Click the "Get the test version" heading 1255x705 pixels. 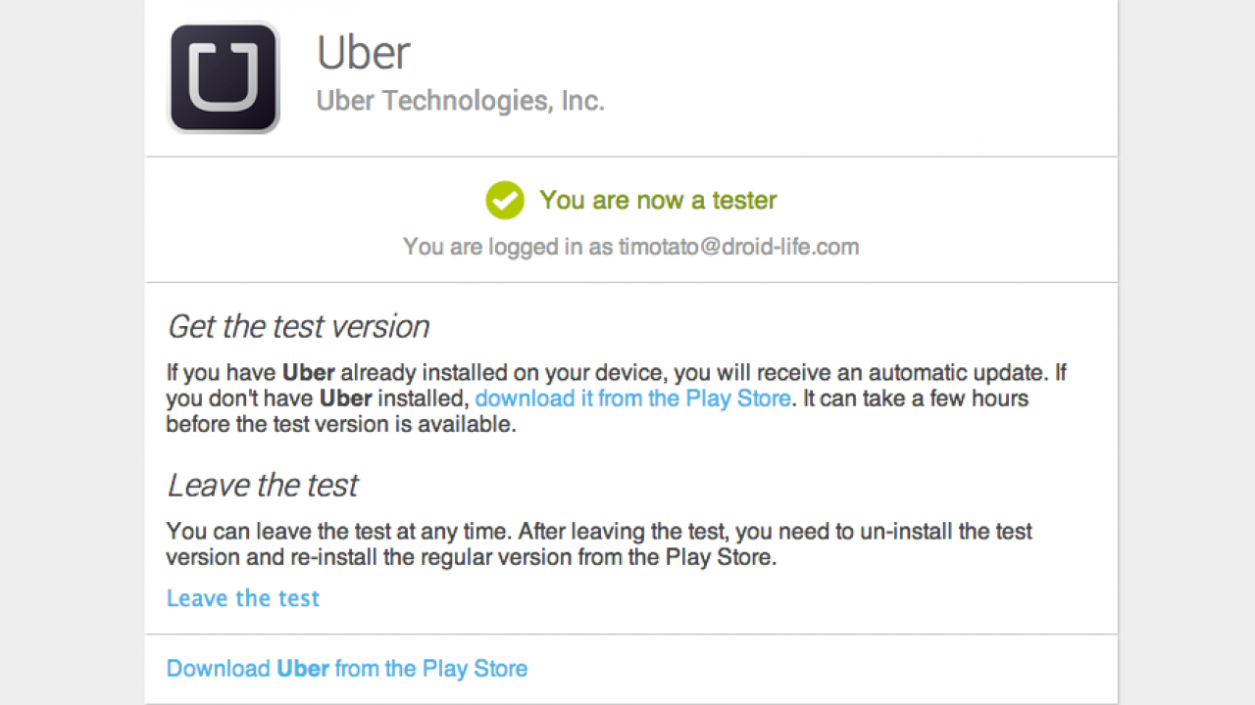tap(298, 326)
